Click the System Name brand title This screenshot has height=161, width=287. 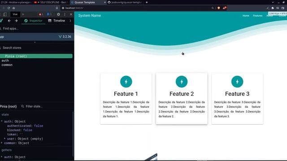pos(90,16)
